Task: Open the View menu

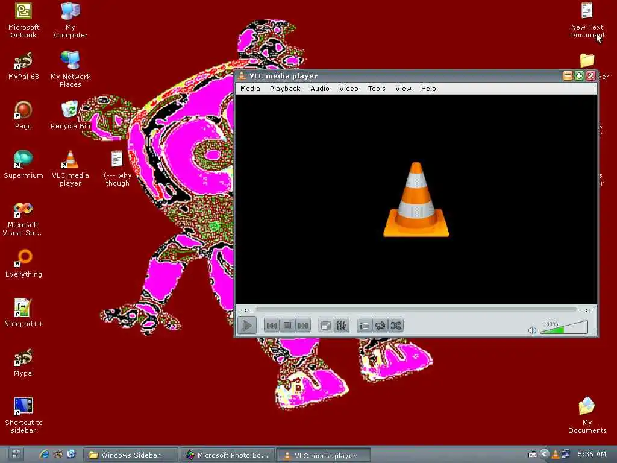Action: click(x=403, y=89)
